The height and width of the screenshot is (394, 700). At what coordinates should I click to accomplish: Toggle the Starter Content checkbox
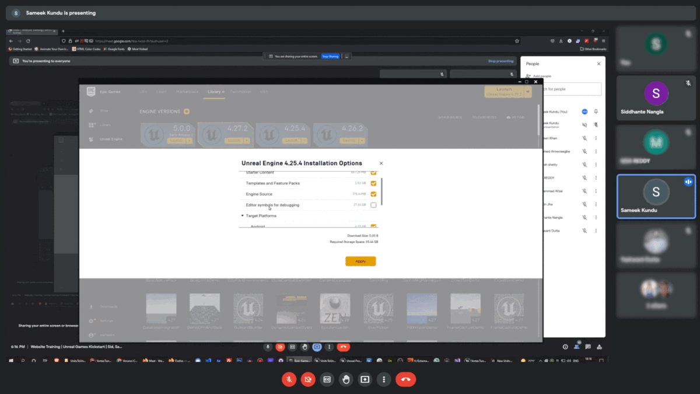coord(373,173)
